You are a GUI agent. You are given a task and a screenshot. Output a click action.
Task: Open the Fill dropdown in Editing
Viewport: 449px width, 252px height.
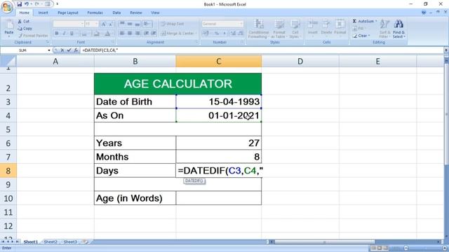coord(359,28)
